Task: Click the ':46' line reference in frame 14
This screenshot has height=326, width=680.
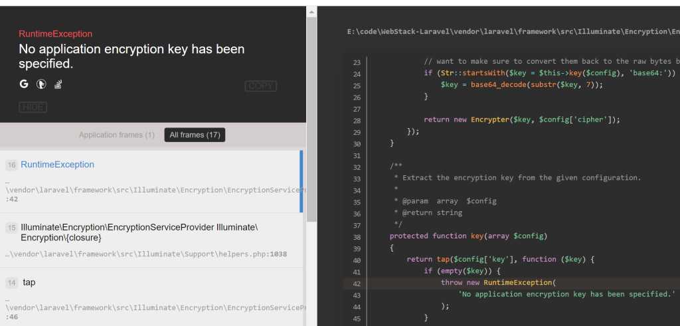Action: [x=12, y=317]
